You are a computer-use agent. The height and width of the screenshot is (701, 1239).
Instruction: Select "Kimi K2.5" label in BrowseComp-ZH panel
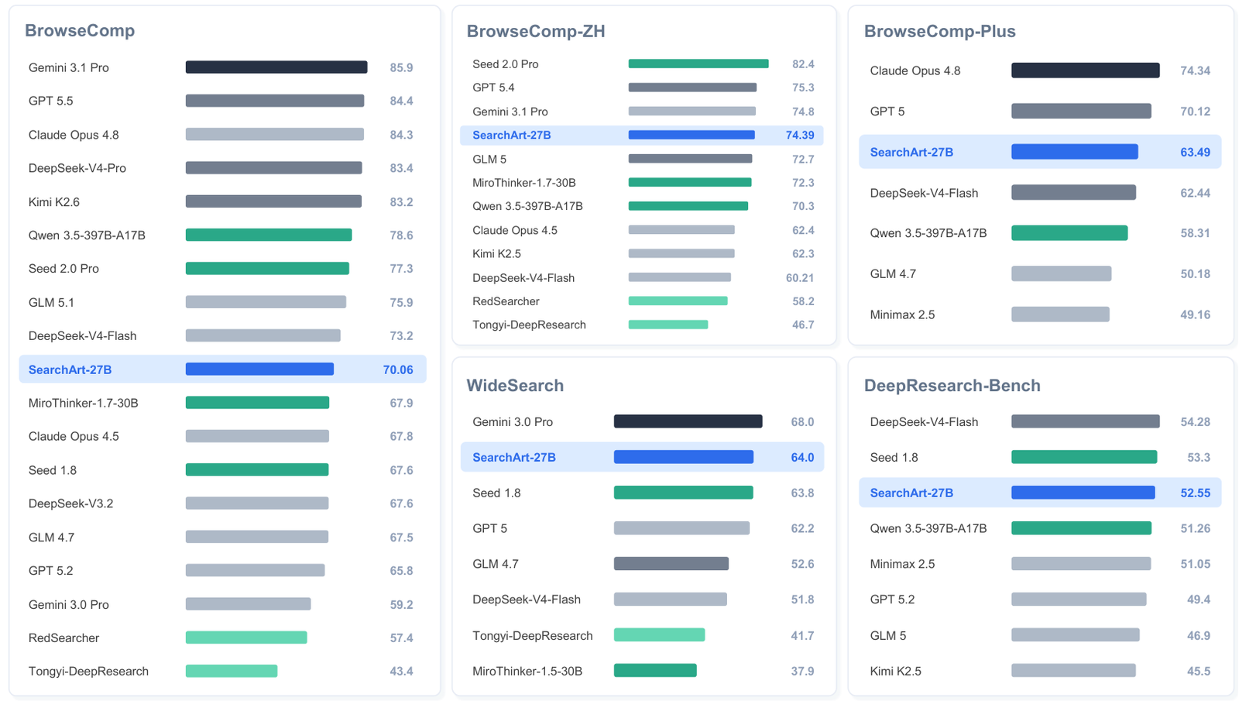(496, 253)
